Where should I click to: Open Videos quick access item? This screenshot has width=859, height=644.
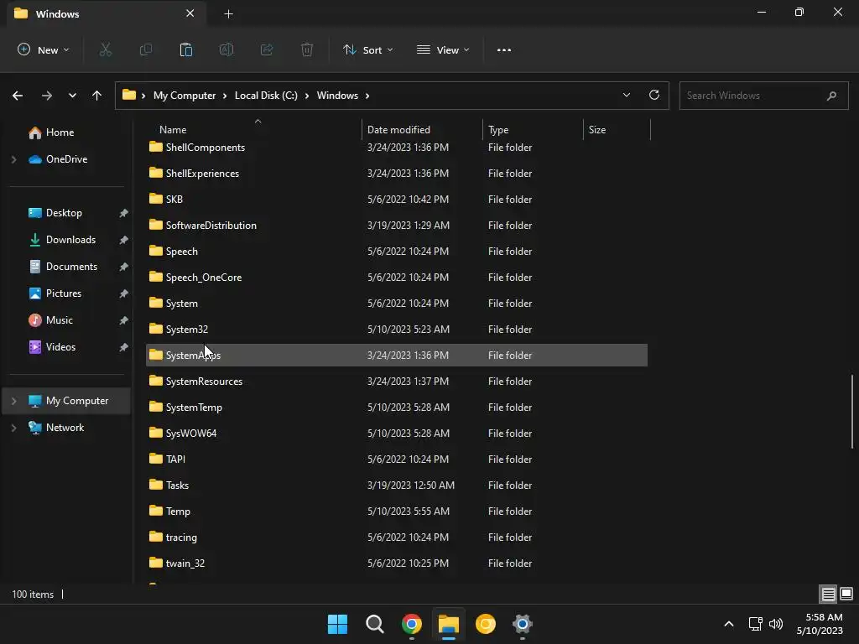60,347
